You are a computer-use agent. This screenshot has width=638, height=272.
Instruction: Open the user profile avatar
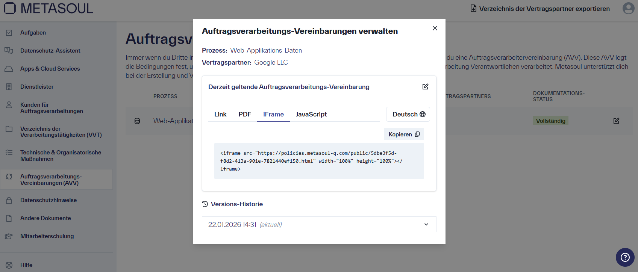pos(628,8)
